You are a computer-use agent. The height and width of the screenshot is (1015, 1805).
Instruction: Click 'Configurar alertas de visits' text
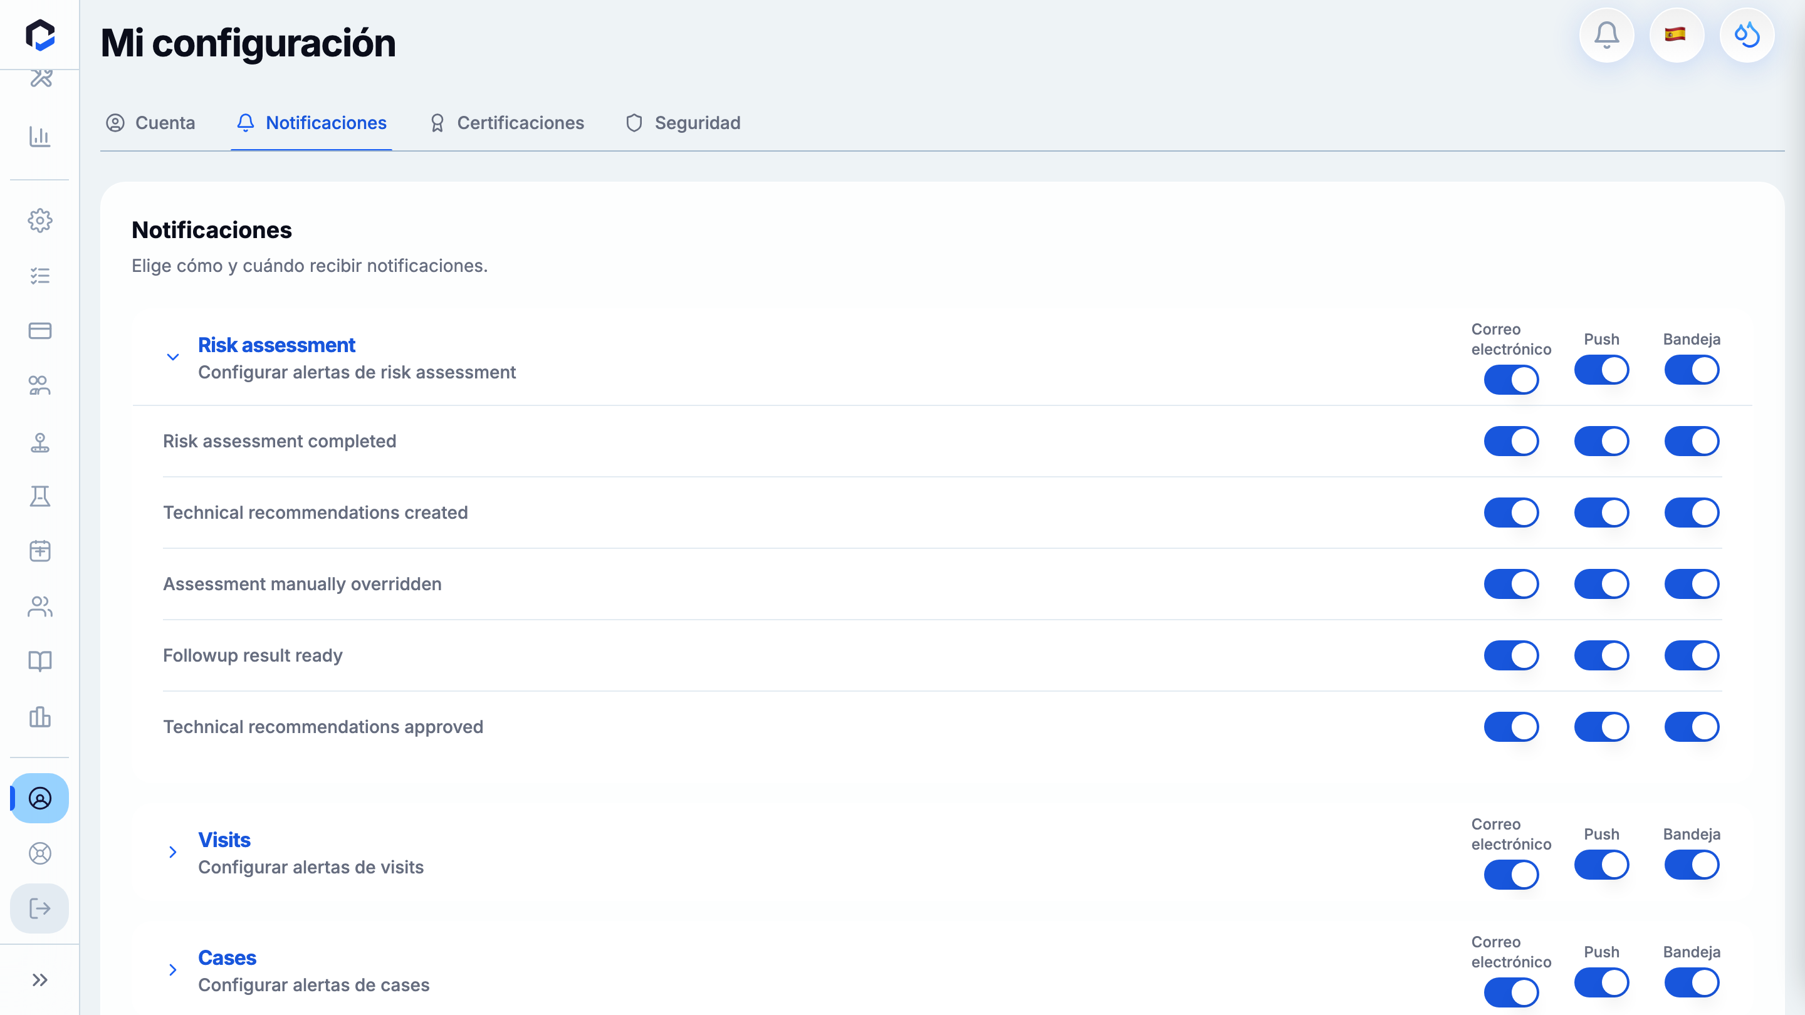311,867
